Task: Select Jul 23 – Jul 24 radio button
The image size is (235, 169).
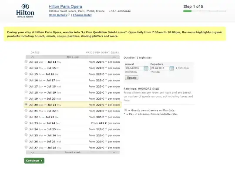Action: pos(26,123)
